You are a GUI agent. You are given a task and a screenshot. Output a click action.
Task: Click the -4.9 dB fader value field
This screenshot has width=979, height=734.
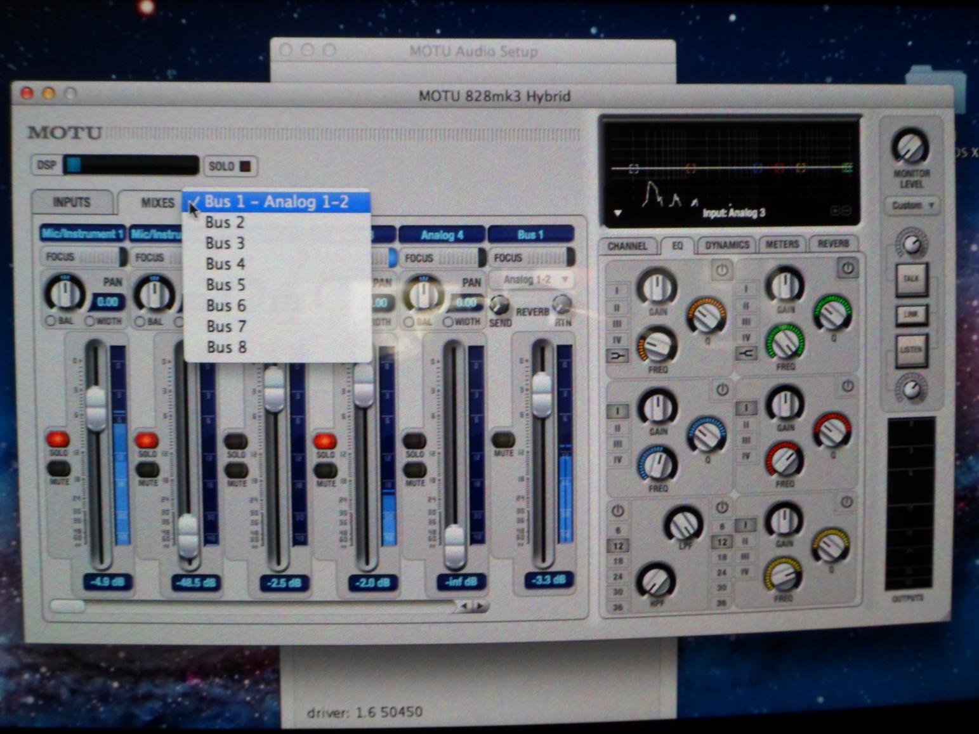point(107,581)
